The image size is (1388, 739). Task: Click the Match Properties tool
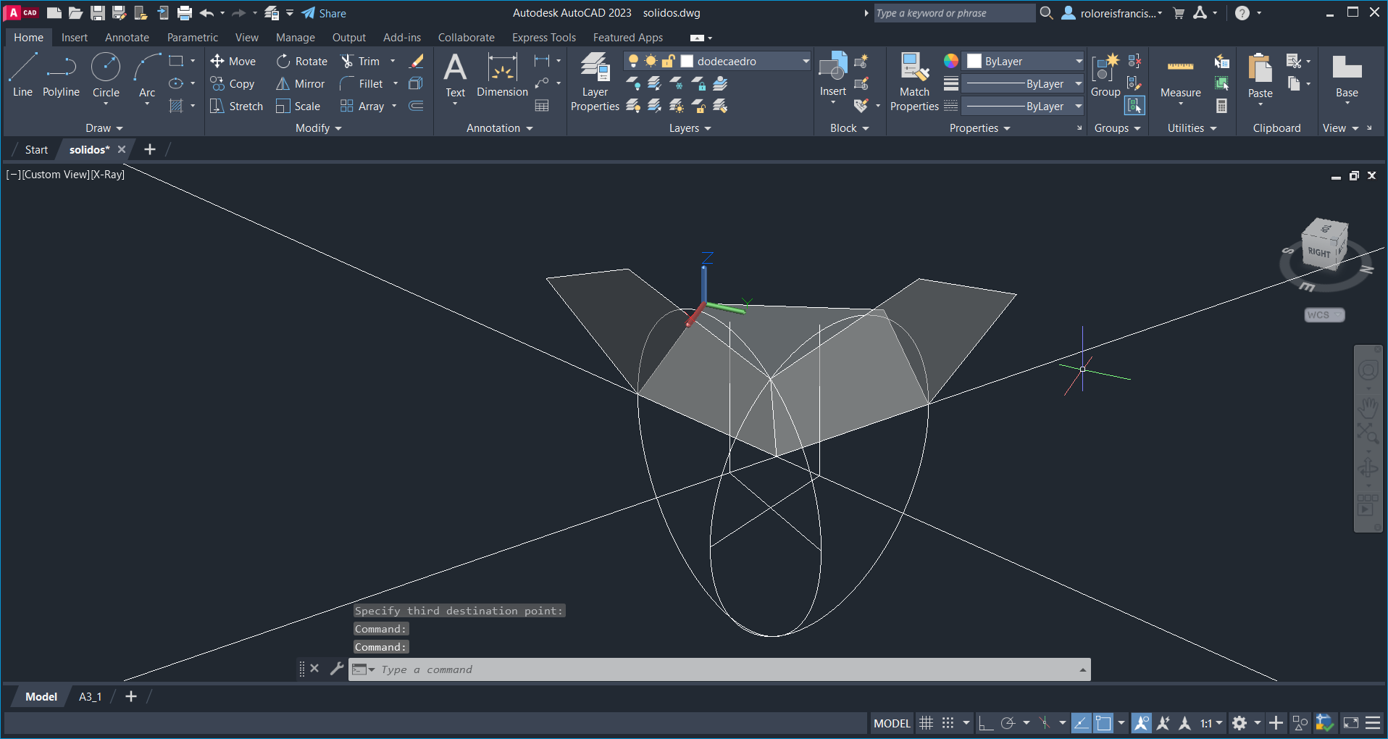point(914,81)
